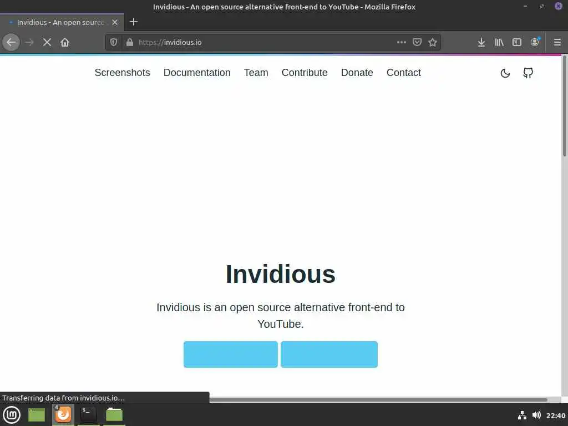This screenshot has width=568, height=426.
Task: Open a new tab
Action: tap(134, 22)
